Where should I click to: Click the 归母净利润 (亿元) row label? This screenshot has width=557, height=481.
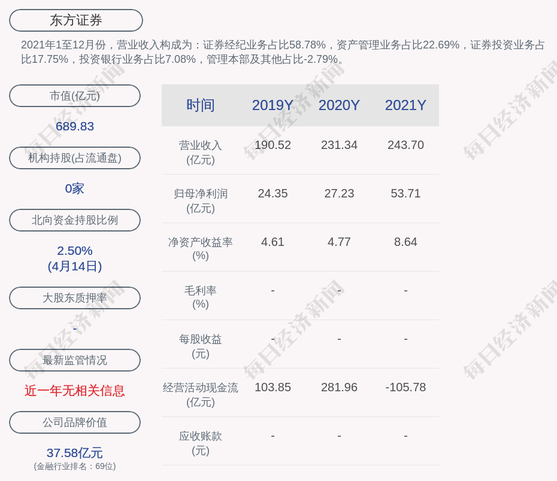click(201, 201)
